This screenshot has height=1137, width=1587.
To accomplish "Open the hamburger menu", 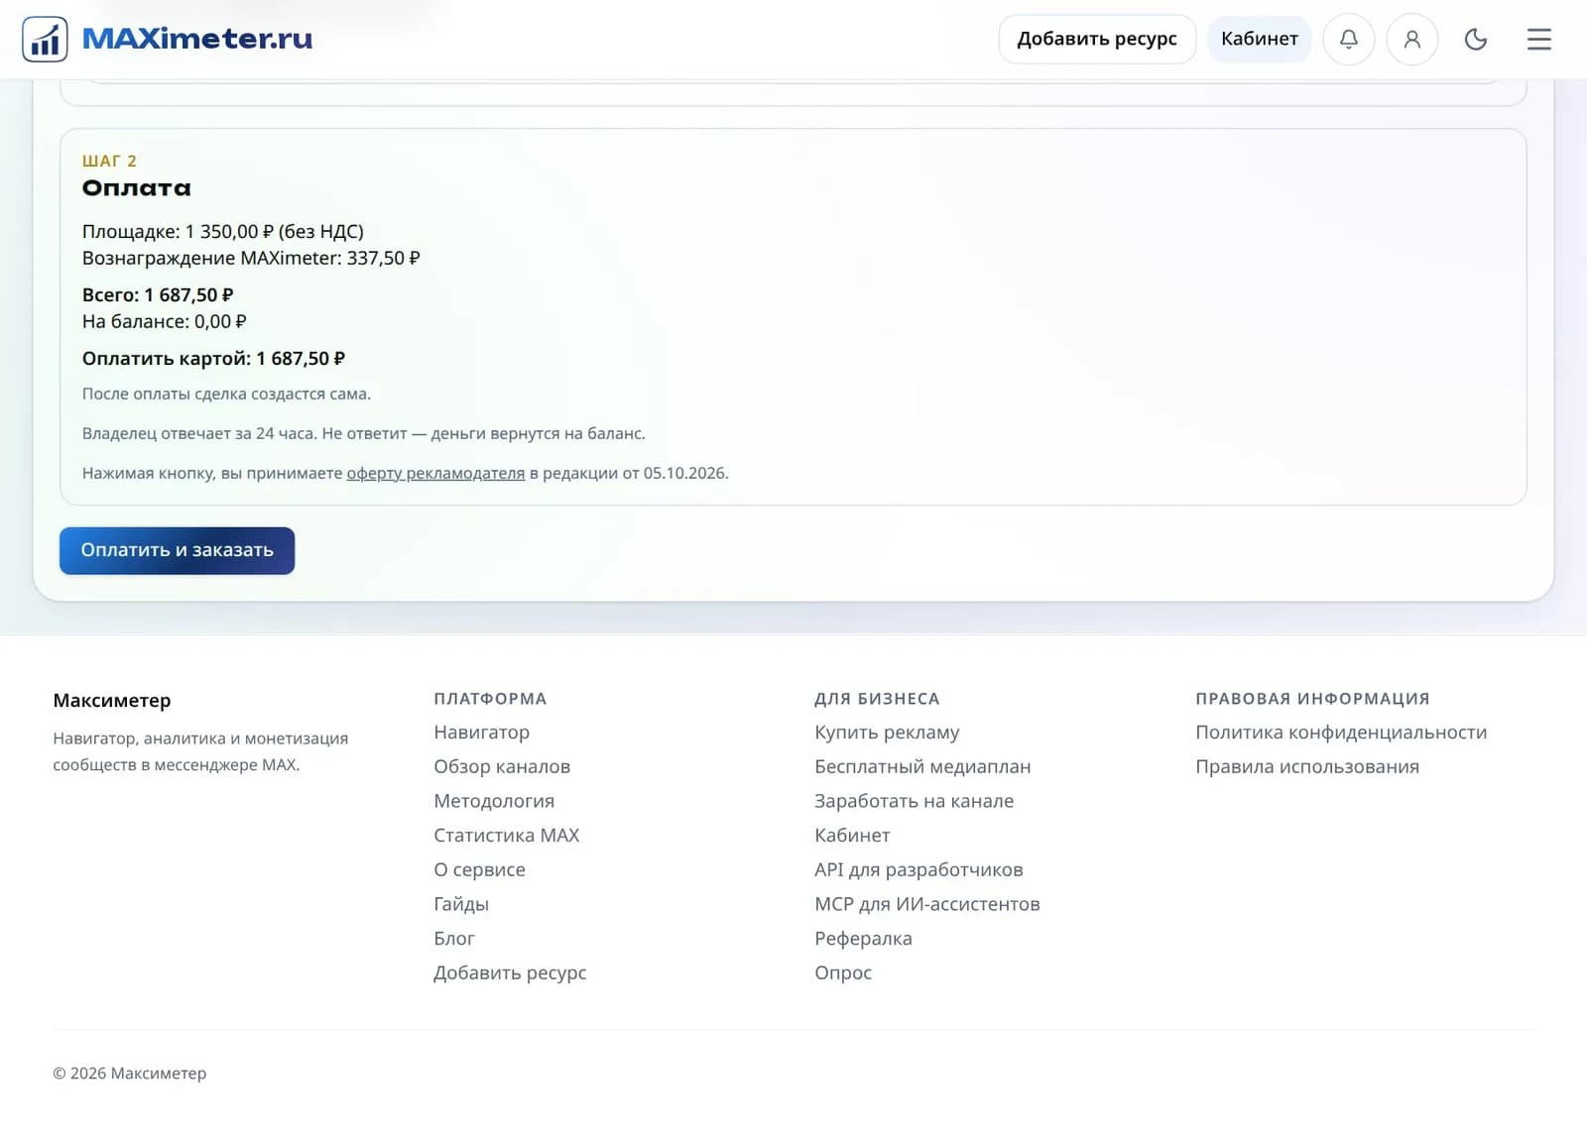I will [1539, 40].
